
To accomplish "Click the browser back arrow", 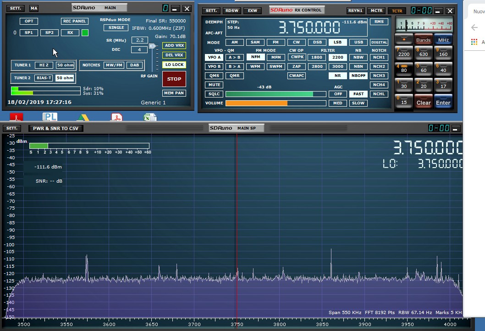I will (x=474, y=27).
